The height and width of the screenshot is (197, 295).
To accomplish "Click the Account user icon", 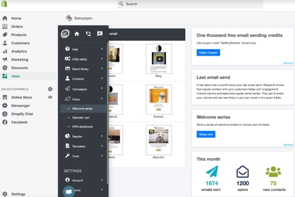I will (67, 180).
